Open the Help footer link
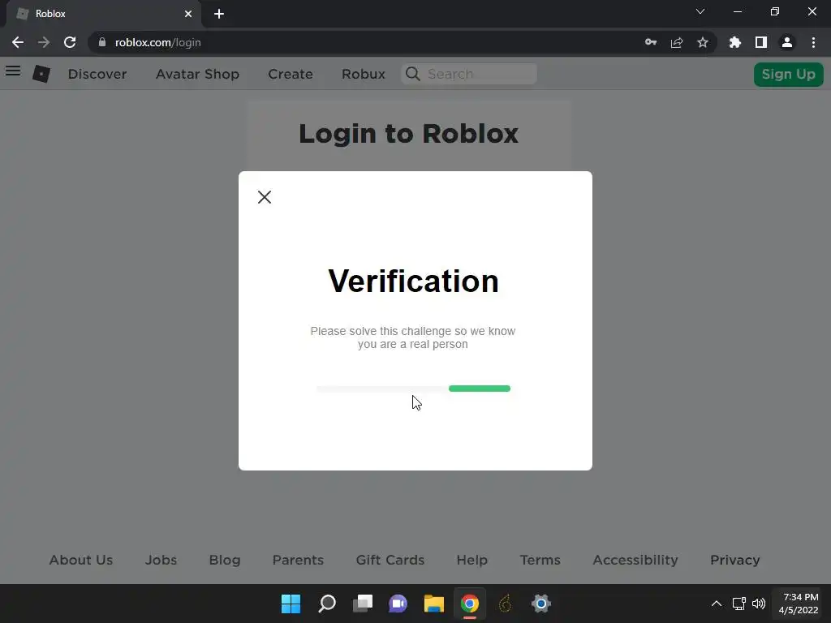The image size is (831, 623). 472,560
